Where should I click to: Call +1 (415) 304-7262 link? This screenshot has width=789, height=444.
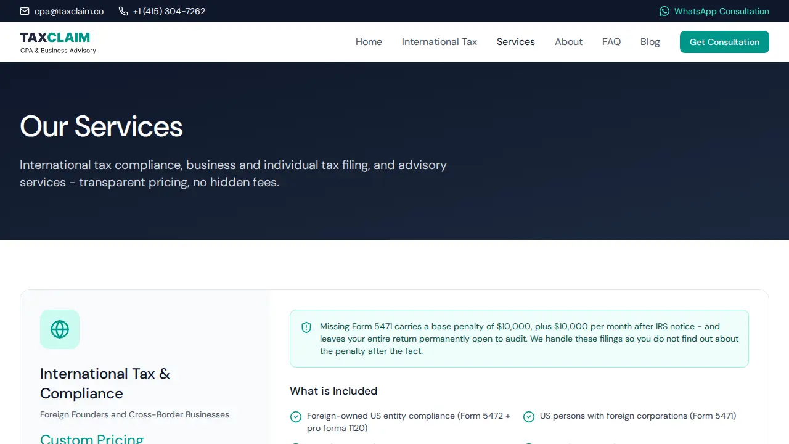[162, 11]
